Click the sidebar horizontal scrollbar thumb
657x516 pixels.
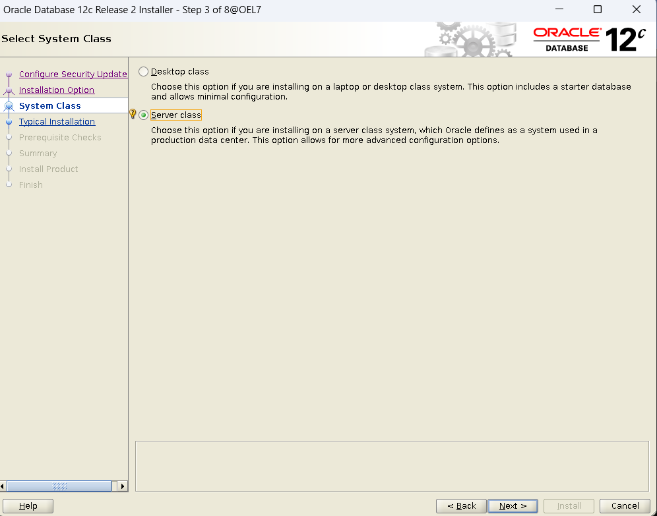pos(59,486)
